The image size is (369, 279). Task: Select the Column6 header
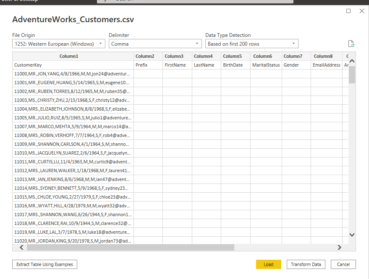[x=266, y=56]
